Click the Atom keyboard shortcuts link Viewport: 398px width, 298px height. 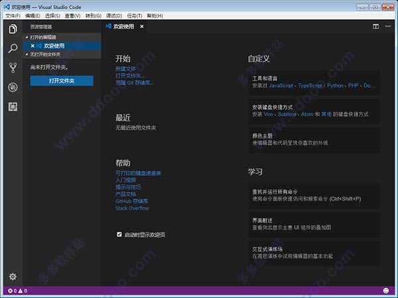(x=307, y=115)
